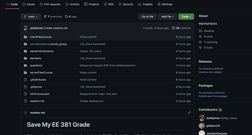
Task: View the 0 tags link
Action: click(71, 16)
